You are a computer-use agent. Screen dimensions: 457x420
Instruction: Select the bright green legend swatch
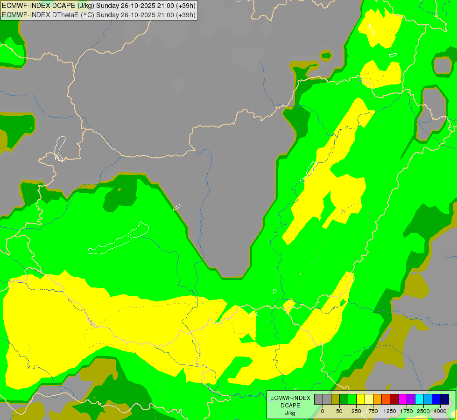tap(352, 399)
